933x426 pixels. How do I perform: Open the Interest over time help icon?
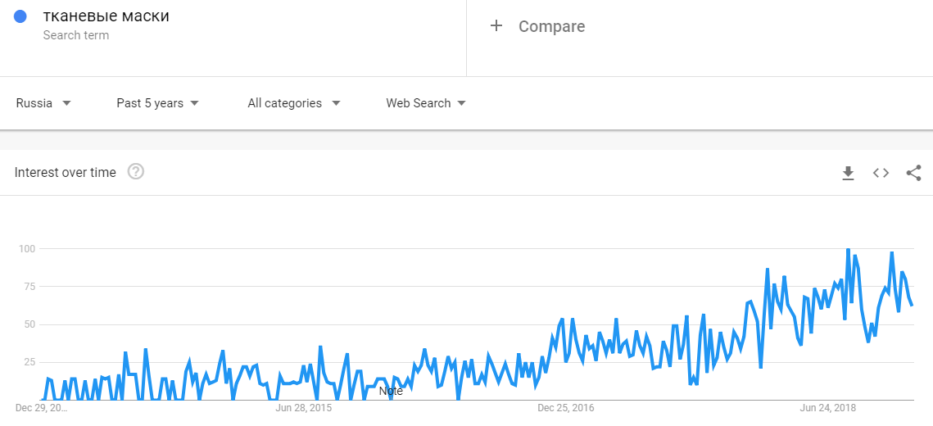click(136, 172)
